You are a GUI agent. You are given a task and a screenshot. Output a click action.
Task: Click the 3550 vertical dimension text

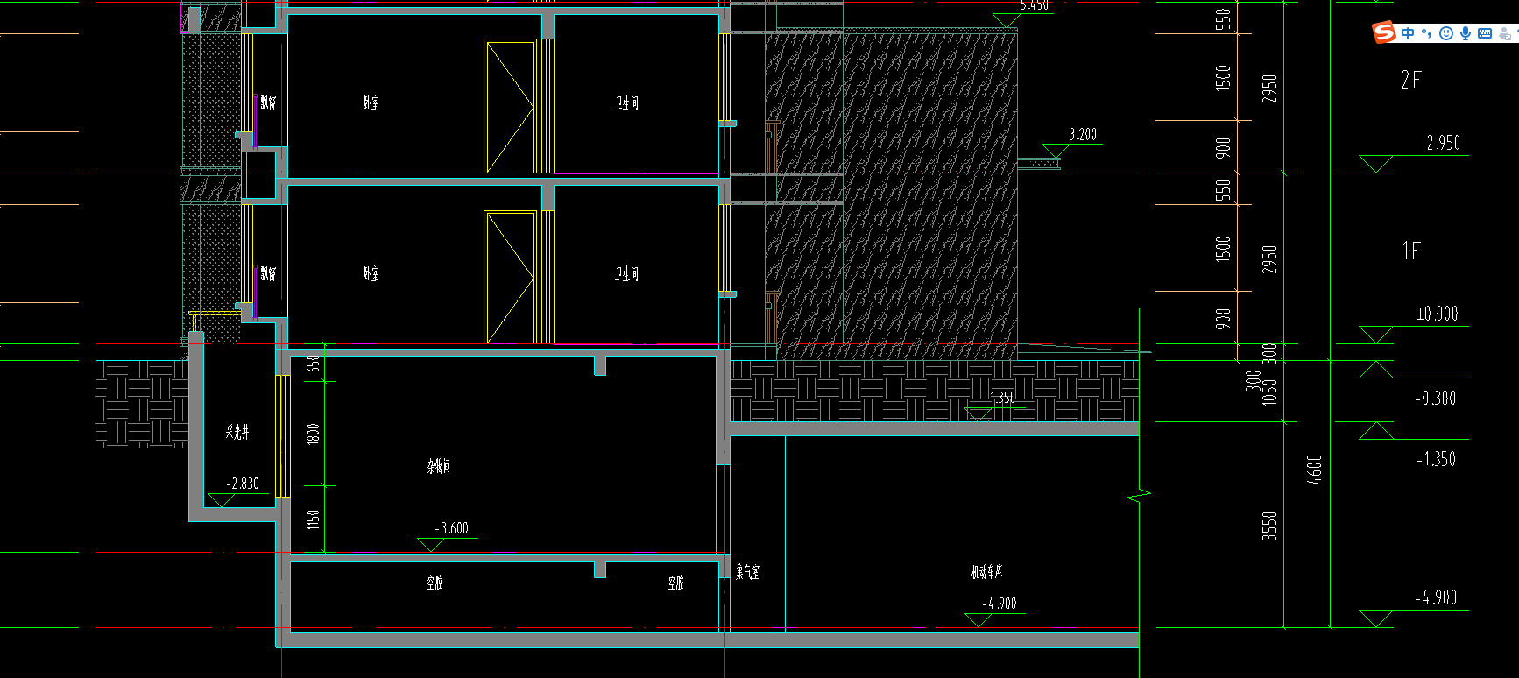pos(1270,526)
